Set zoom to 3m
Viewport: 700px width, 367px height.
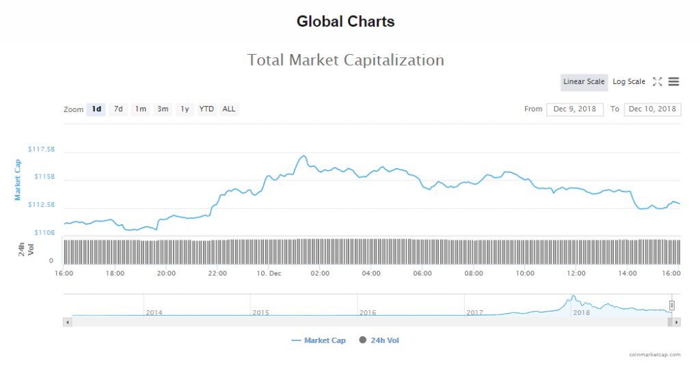point(163,109)
